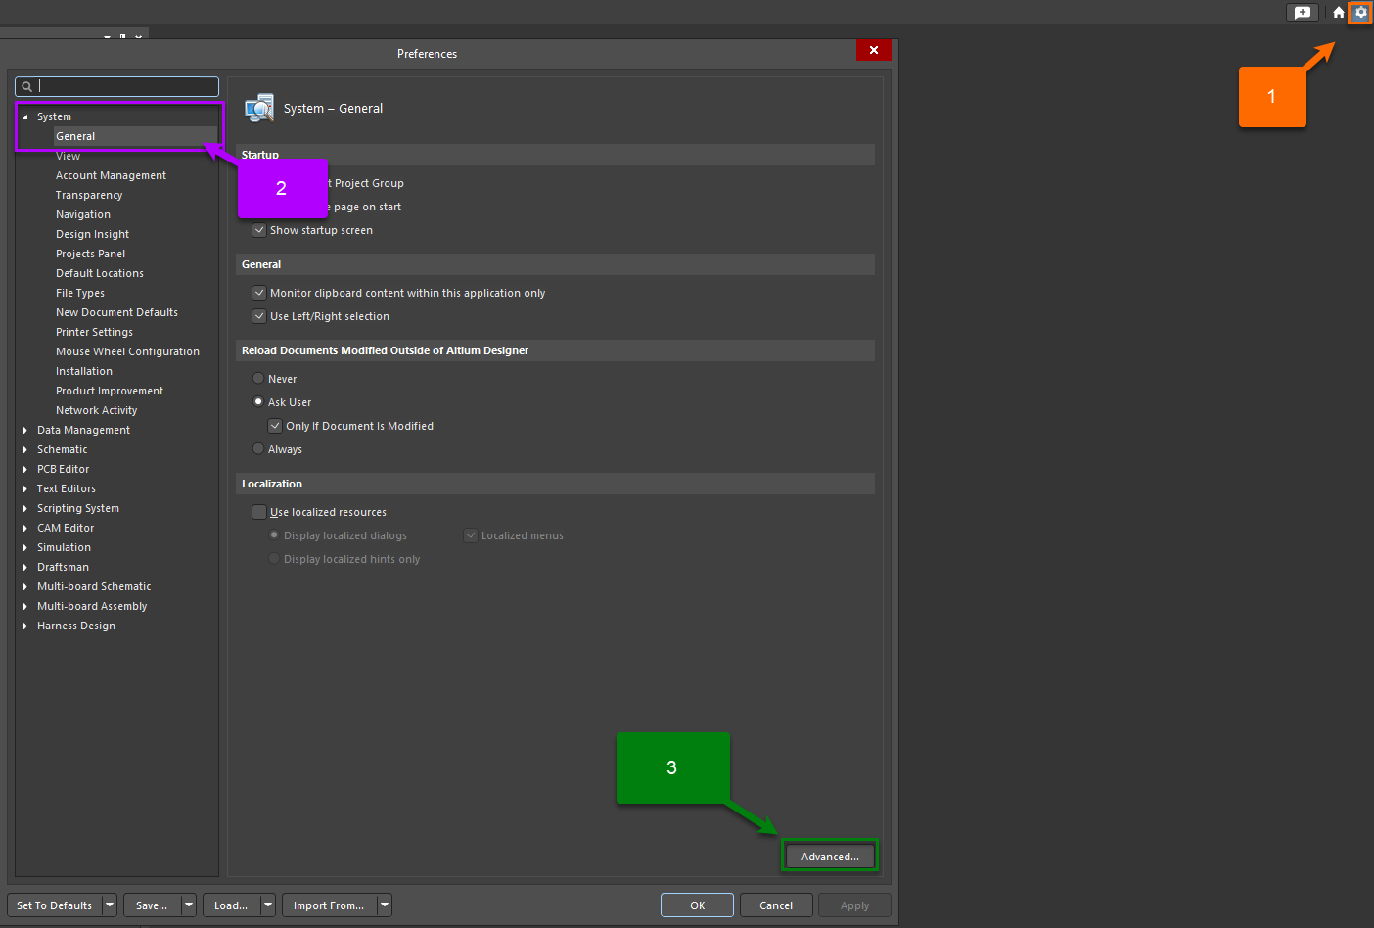This screenshot has height=928, width=1374.
Task: Open the feedback comment icon in the top bar
Action: [x=1303, y=13]
